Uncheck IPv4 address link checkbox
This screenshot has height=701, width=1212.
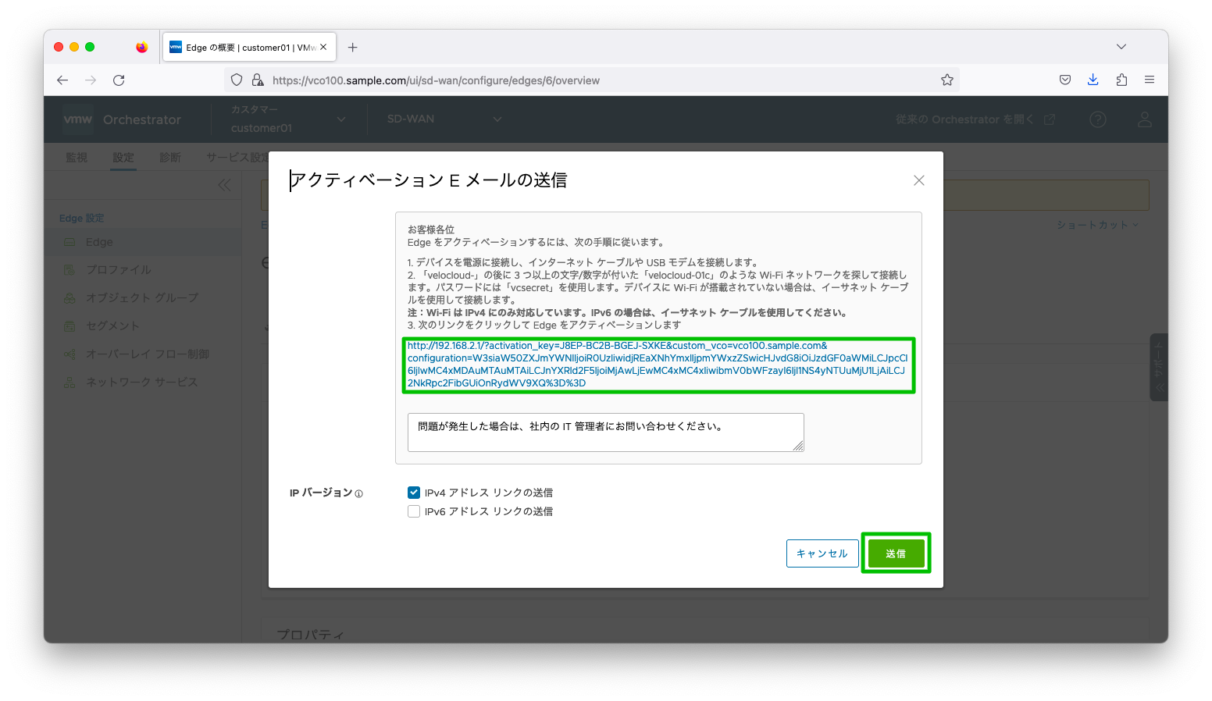pyautogui.click(x=414, y=493)
